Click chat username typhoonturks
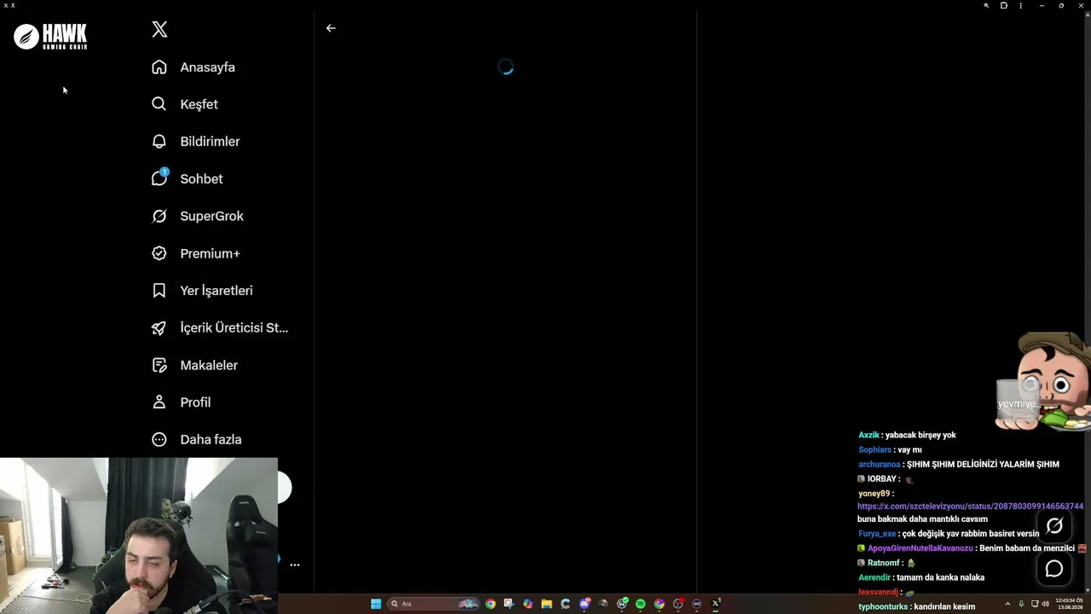1091x614 pixels. (883, 606)
